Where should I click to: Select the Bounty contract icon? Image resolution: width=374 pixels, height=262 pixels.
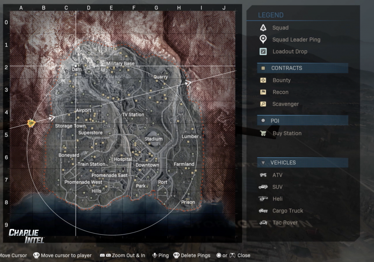click(x=263, y=80)
